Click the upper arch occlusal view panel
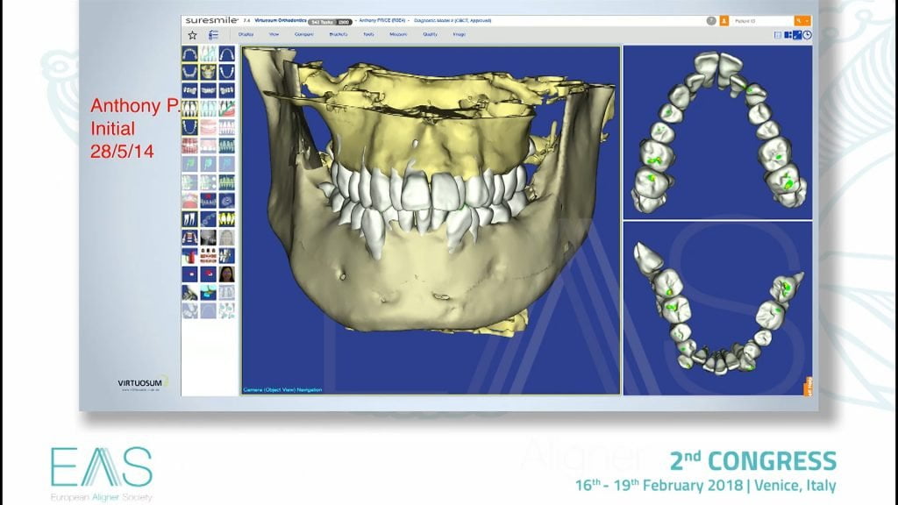 pyautogui.click(x=717, y=132)
